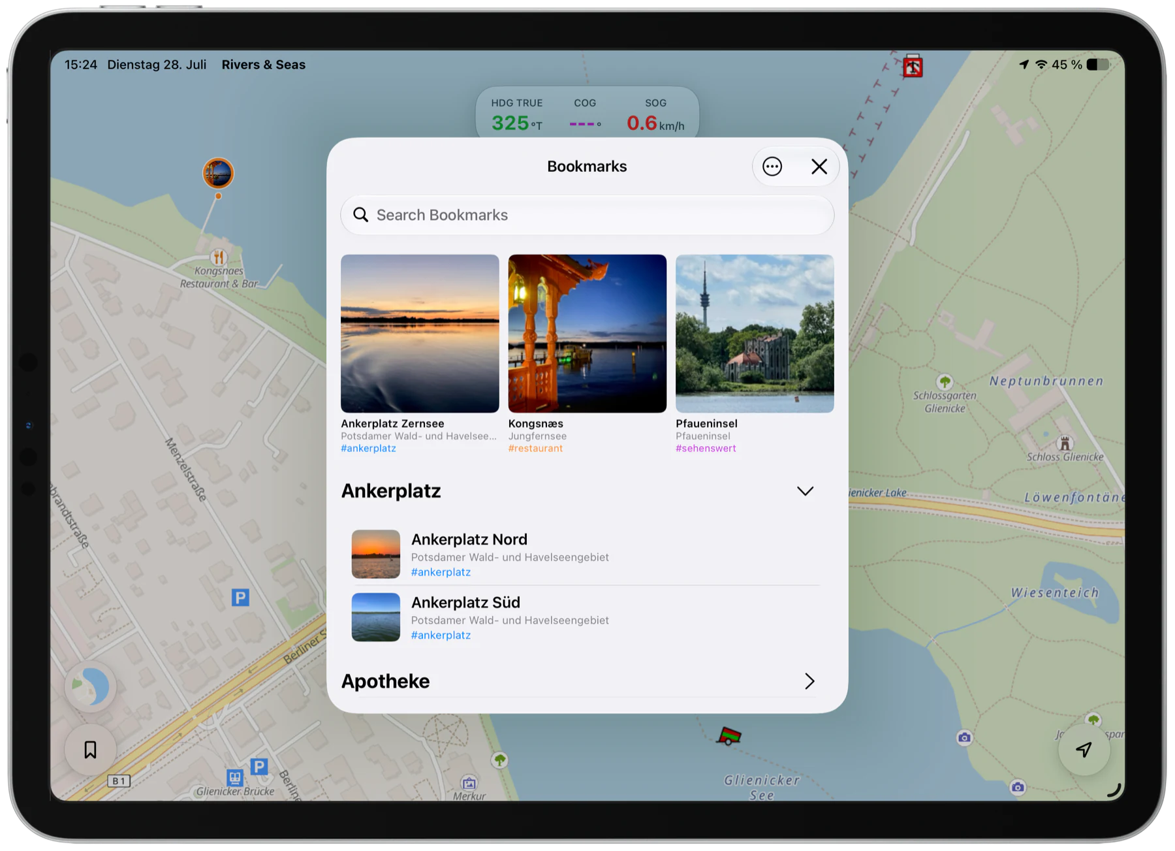Tap the Kongsnæs photo pin on the map

click(x=218, y=174)
